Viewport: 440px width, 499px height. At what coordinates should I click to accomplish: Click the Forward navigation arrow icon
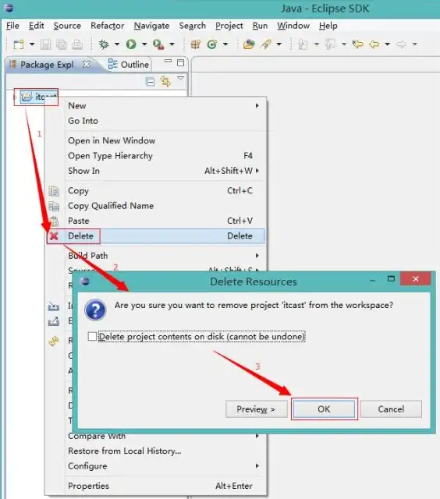401,44
